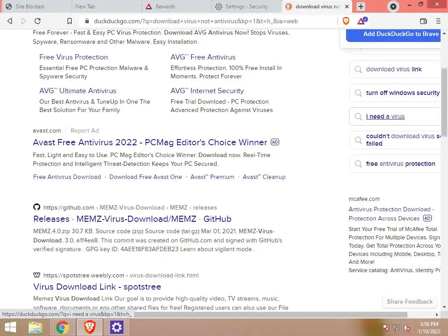Image resolution: width=448 pixels, height=336 pixels.
Task: Open the AVG Free Antivirus link
Action: coord(203,57)
